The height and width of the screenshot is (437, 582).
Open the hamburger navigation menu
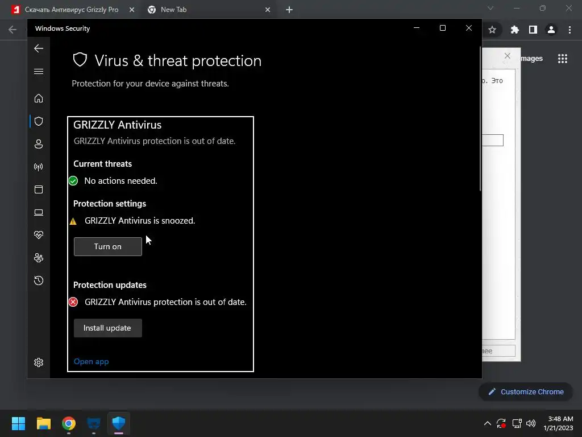[39, 71]
